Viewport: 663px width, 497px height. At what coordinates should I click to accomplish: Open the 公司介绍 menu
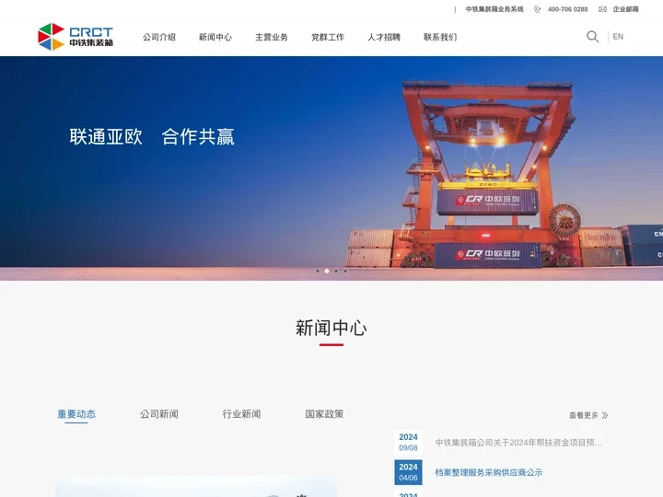(159, 37)
